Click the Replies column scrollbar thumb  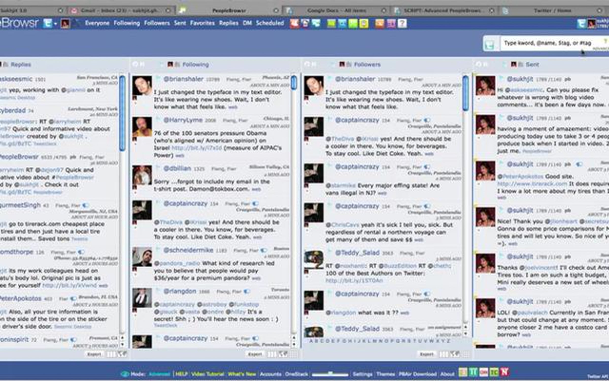click(122, 113)
